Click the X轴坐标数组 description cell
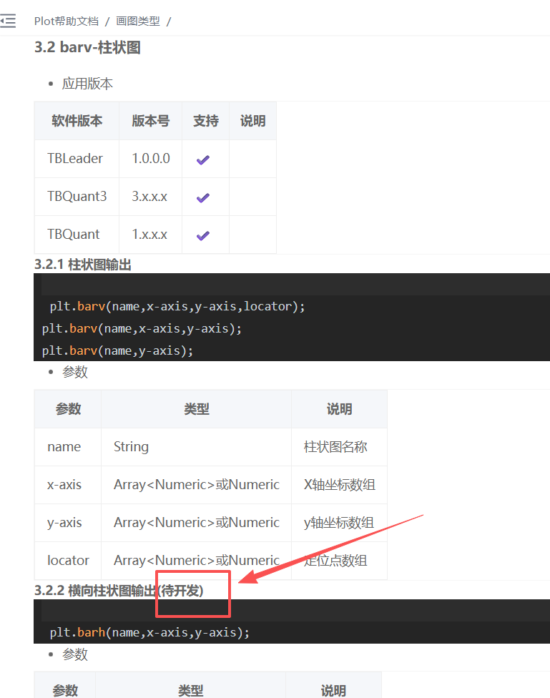550x698 pixels. click(339, 485)
